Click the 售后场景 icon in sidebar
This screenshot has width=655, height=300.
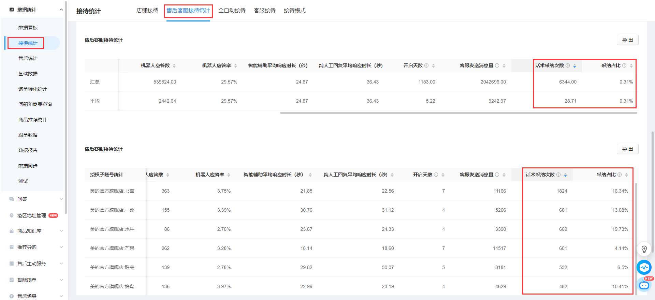tap(12, 296)
